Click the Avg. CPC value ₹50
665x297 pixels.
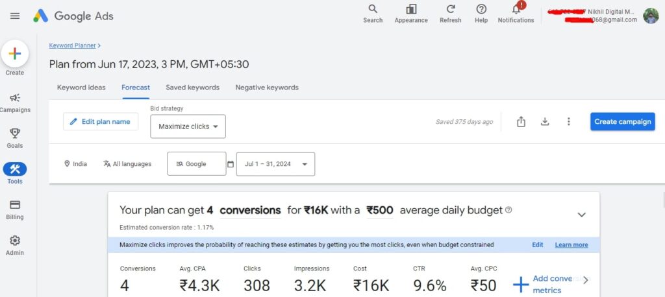(x=483, y=285)
